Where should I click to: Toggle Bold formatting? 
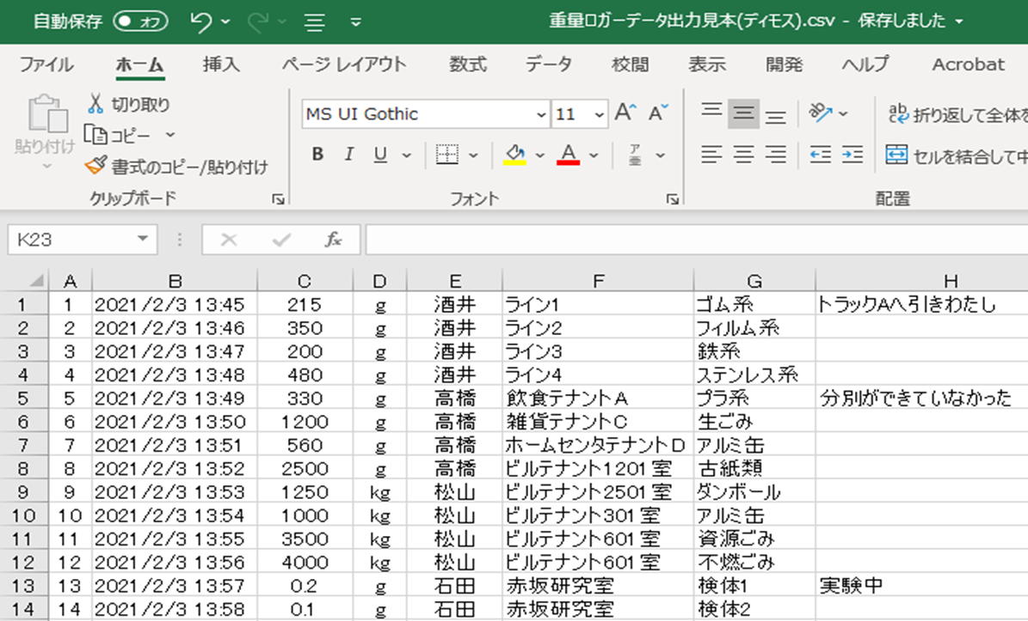point(318,155)
